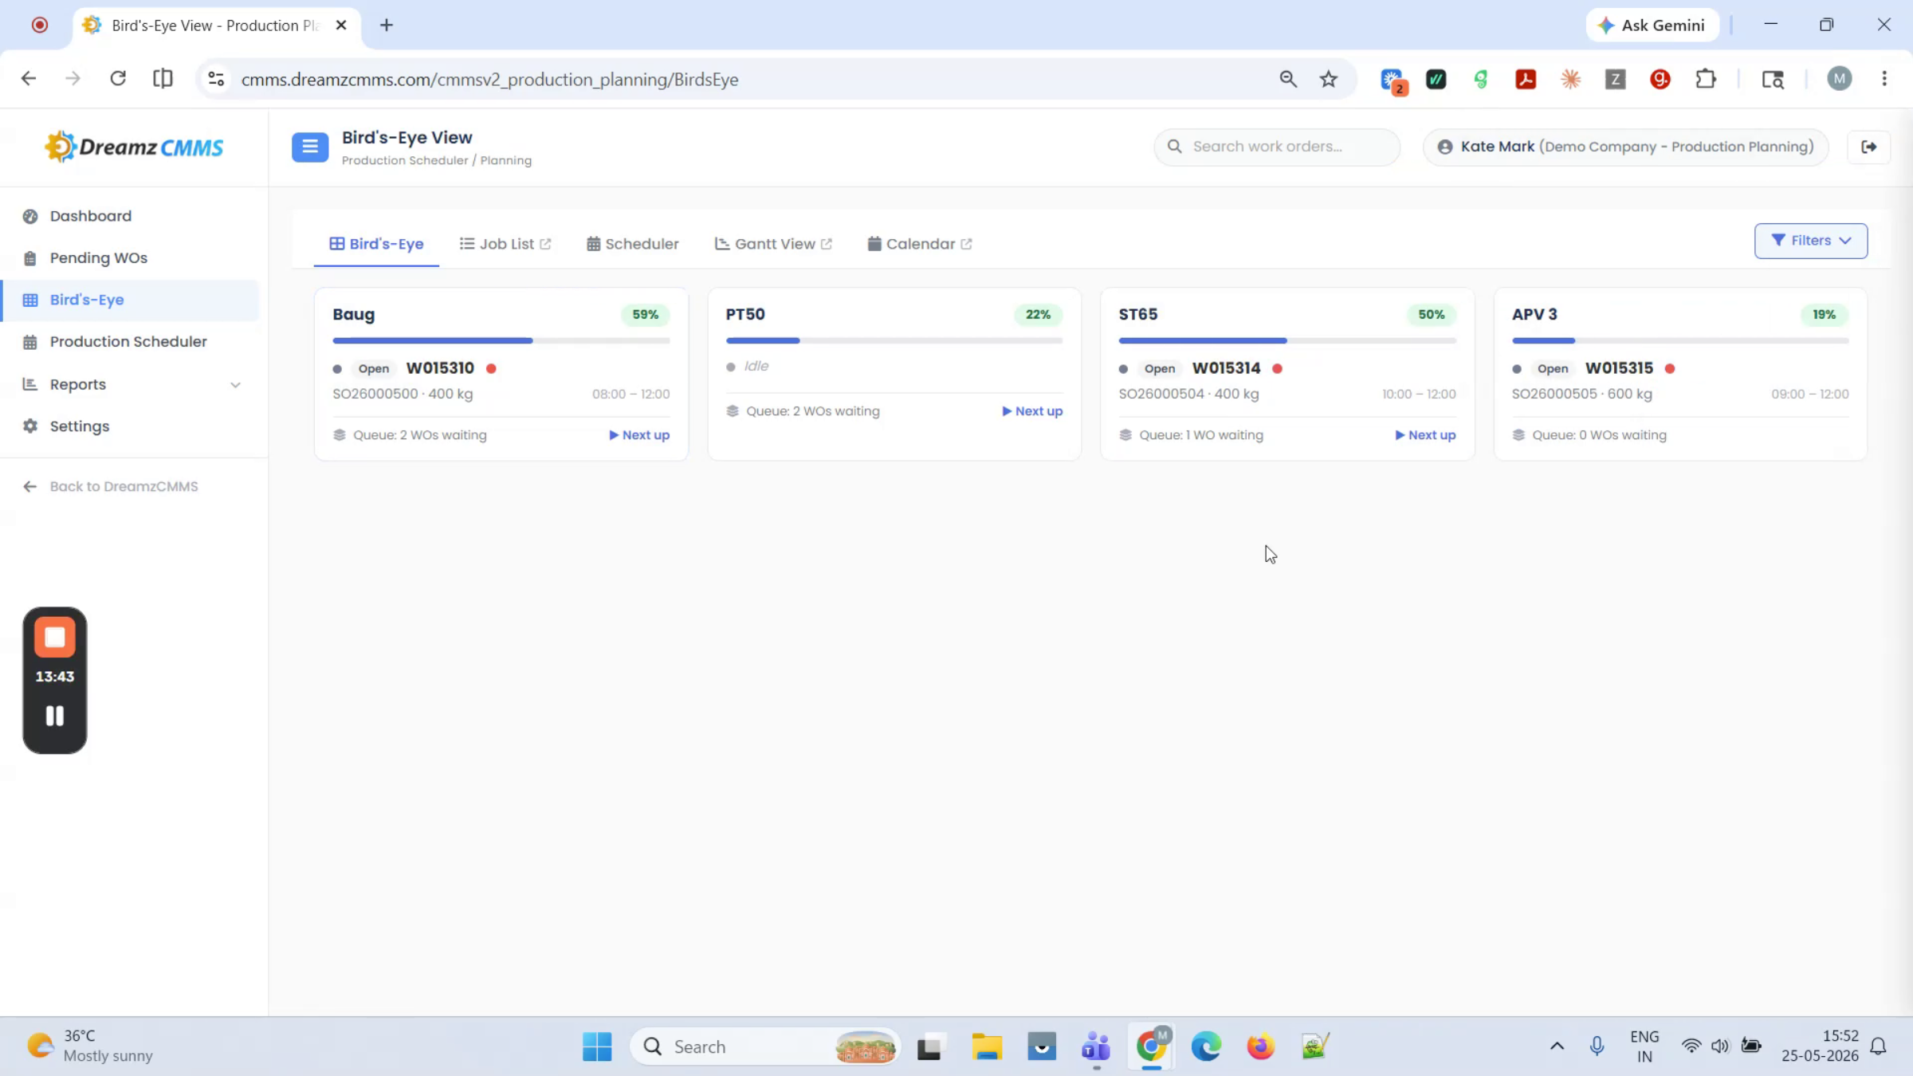Open Settings in the sidebar

tap(79, 426)
